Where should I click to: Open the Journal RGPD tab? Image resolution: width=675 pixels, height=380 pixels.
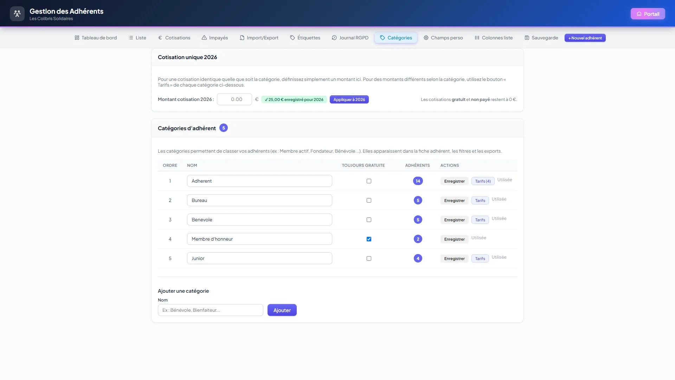(350, 38)
